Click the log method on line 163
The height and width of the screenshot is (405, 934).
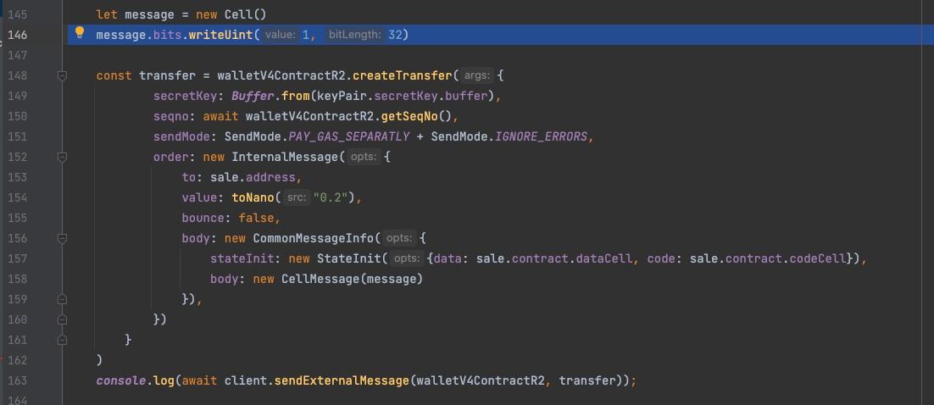tap(164, 380)
